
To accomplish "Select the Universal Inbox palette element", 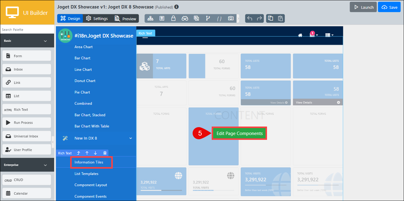I will click(x=27, y=136).
